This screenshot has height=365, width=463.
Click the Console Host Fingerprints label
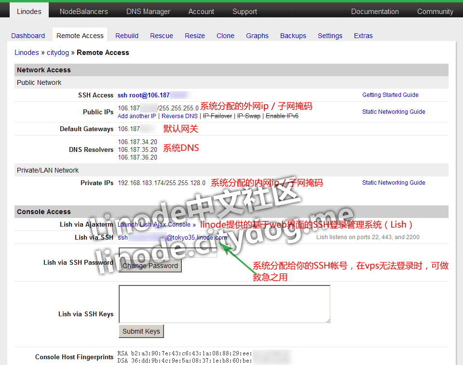tap(74, 357)
